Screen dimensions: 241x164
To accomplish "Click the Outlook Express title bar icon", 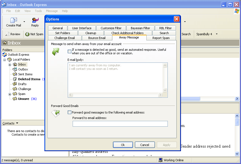I will click(x=4, y=5).
